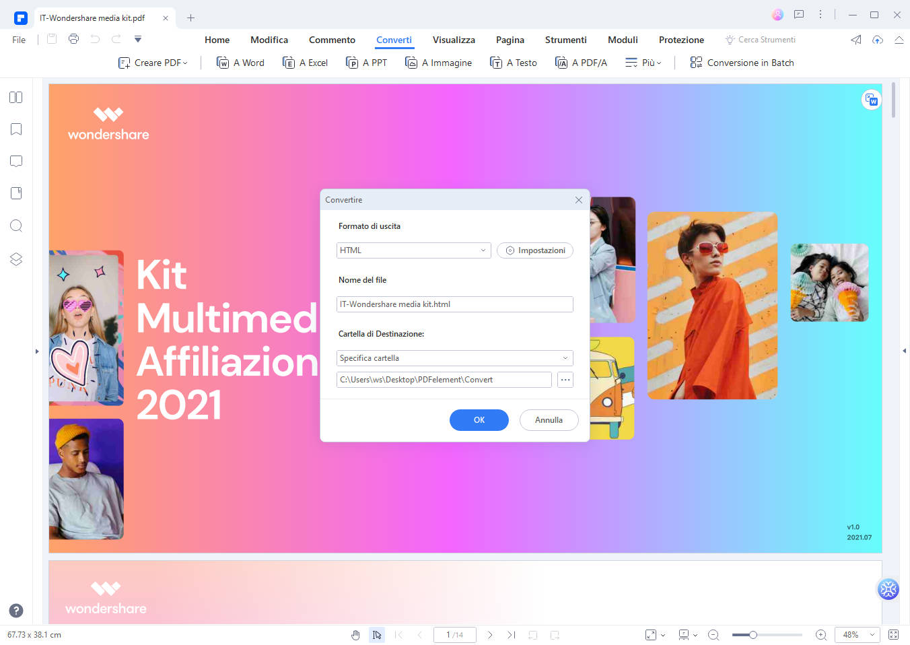Click the blue floating assistant icon
Viewport: 910px width, 645px height.
[888, 589]
